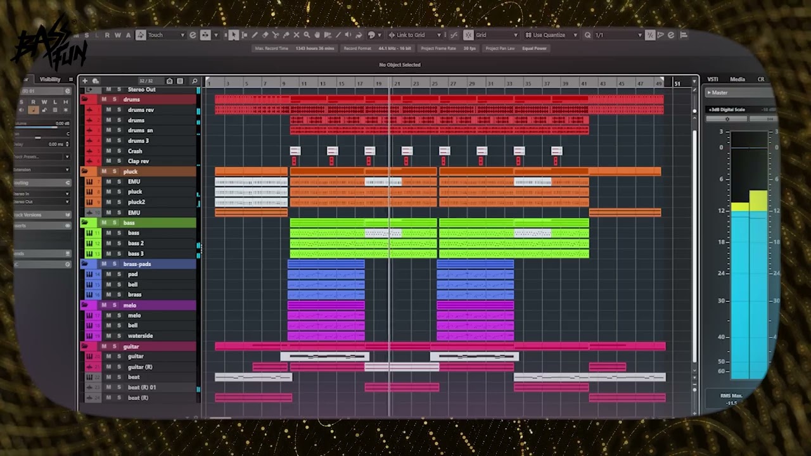Click the edit channel settings 'e' icon in inspector

click(x=67, y=91)
